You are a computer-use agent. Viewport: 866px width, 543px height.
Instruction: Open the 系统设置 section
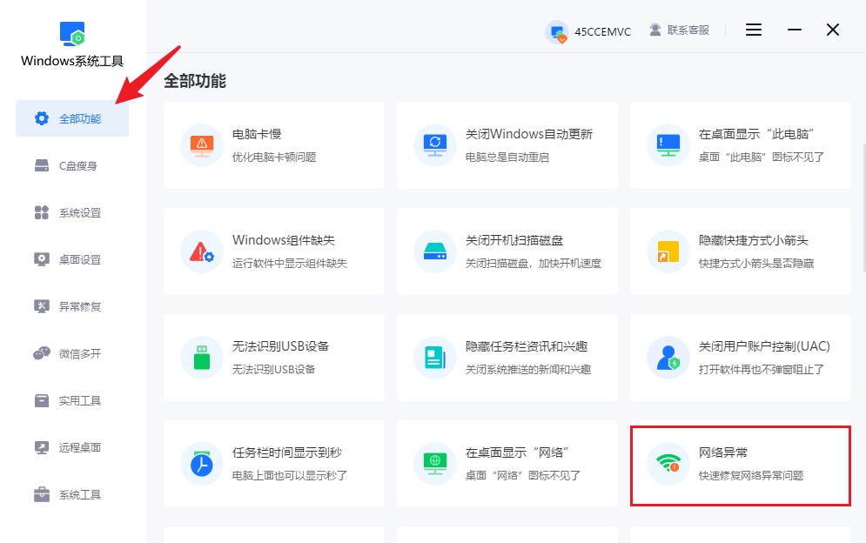pyautogui.click(x=72, y=212)
